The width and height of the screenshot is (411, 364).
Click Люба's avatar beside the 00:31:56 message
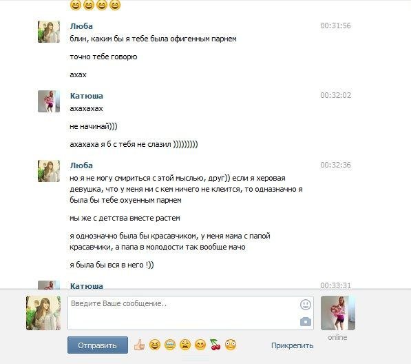49,32
